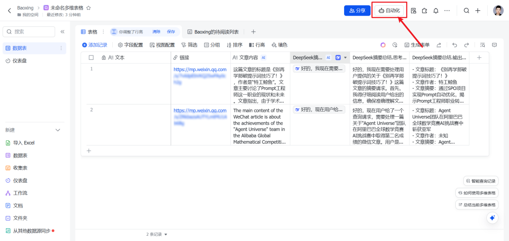Viewport: 509px width, 241px height.
Task: Click 总结当前多维表格 button
Action: click(x=477, y=205)
